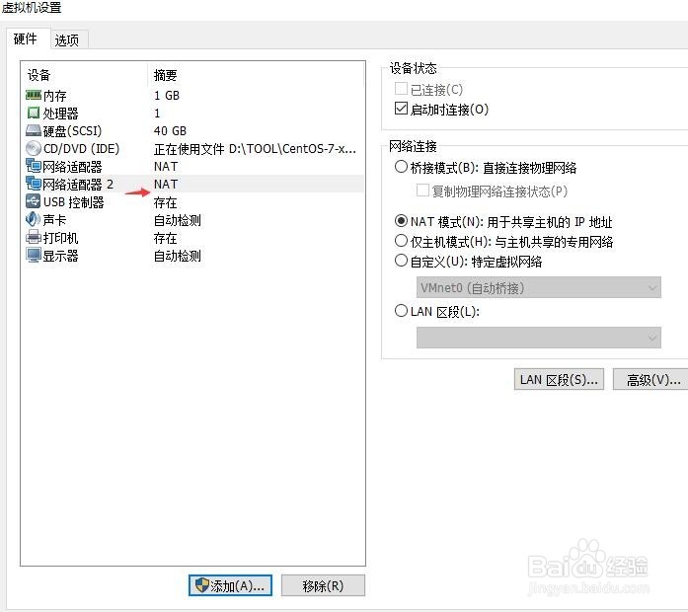The width and height of the screenshot is (688, 612).
Task: Click the 添加(A)... button
Action: [230, 585]
